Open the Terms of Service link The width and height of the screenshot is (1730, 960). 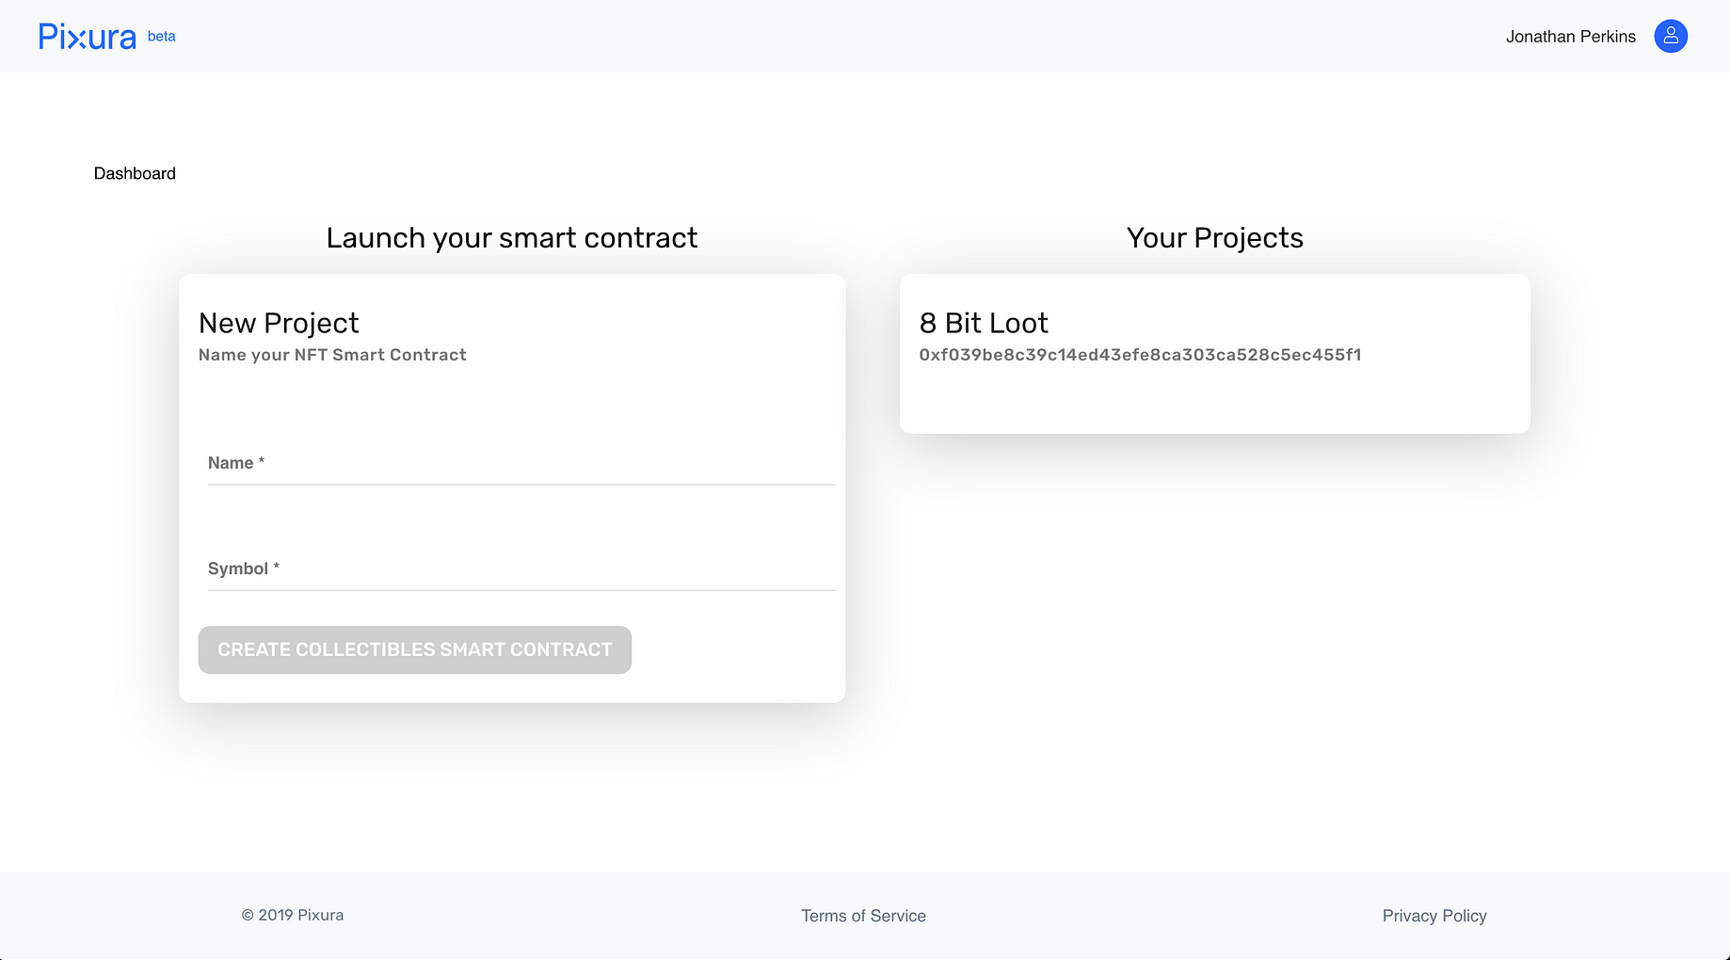click(863, 916)
